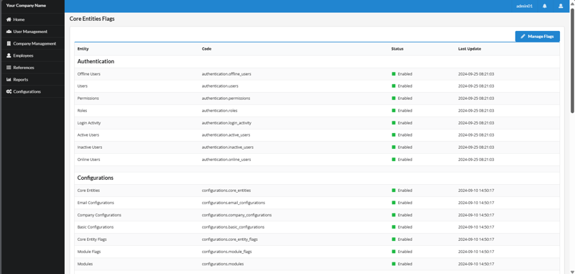Select the Login Activity entity cell
Image resolution: width=575 pixels, height=274 pixels.
(89, 123)
